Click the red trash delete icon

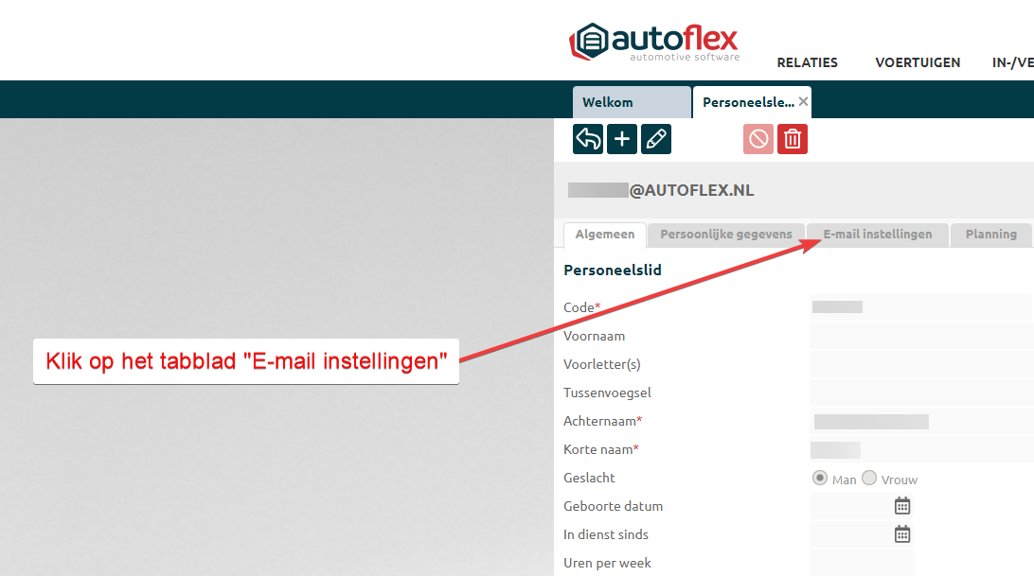[x=793, y=139]
